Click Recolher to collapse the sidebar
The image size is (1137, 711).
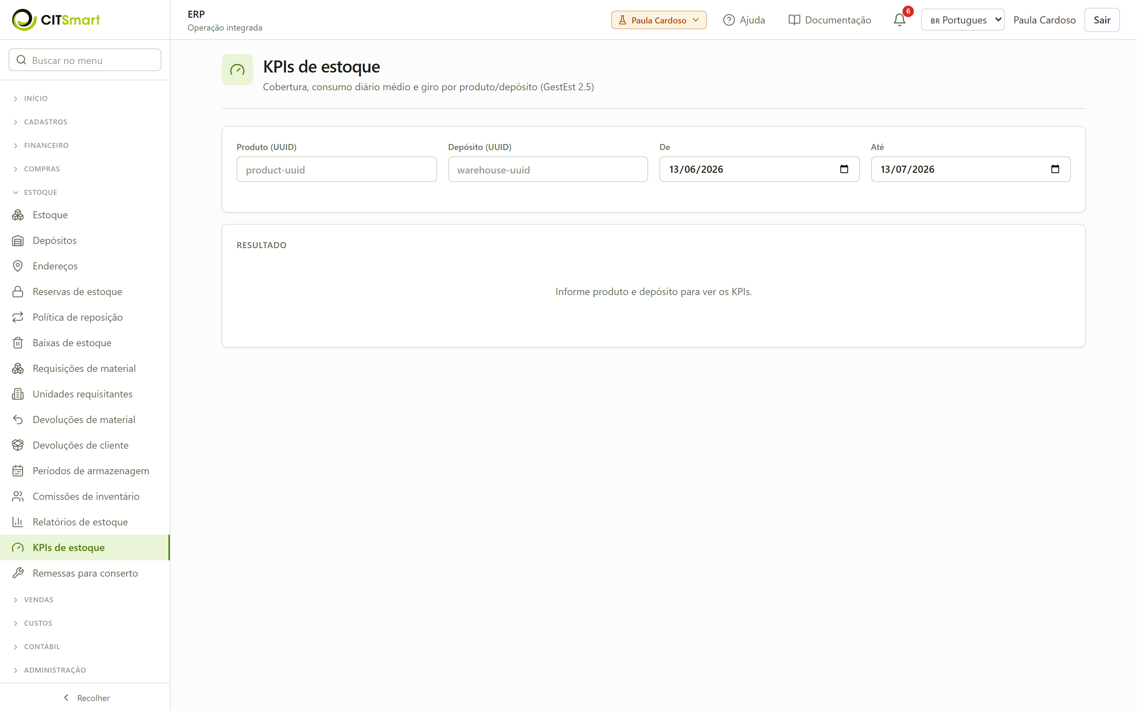coord(86,698)
